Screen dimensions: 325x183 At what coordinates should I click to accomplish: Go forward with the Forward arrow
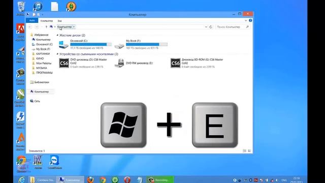pos(37,27)
